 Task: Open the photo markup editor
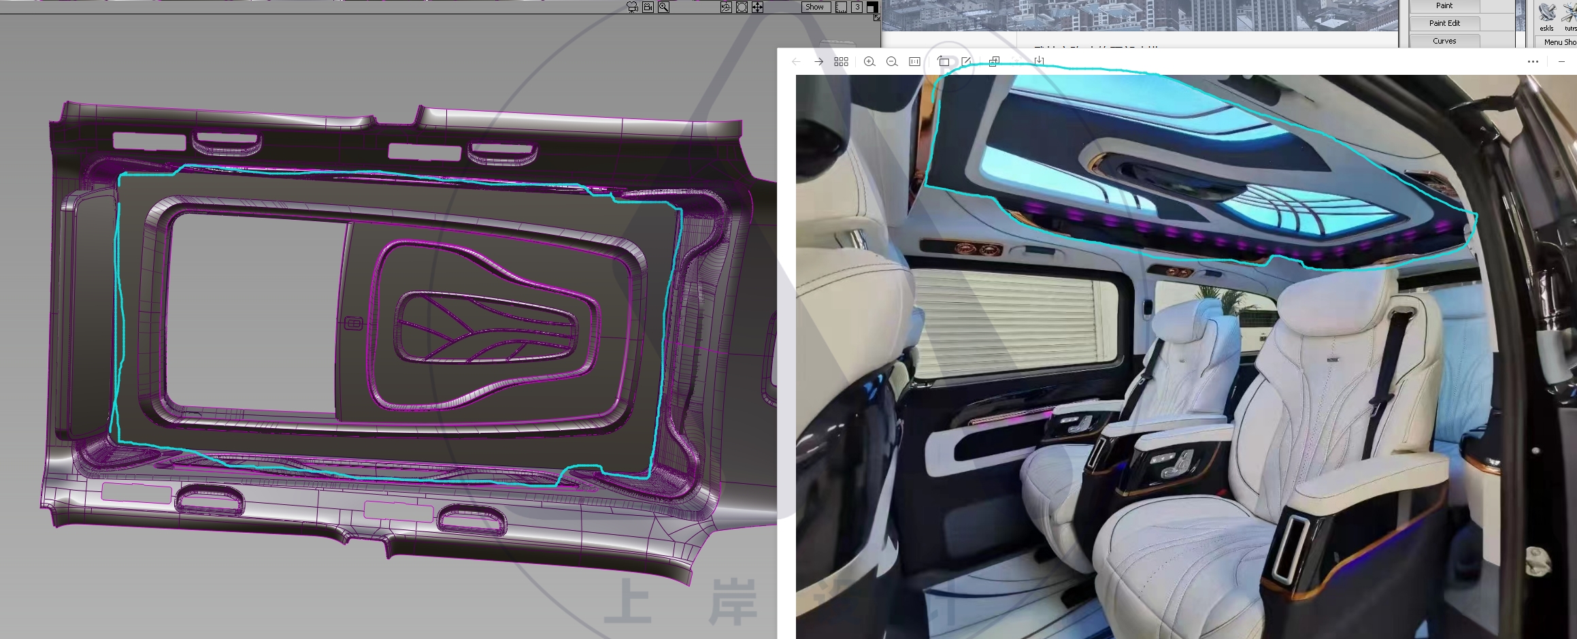[967, 61]
